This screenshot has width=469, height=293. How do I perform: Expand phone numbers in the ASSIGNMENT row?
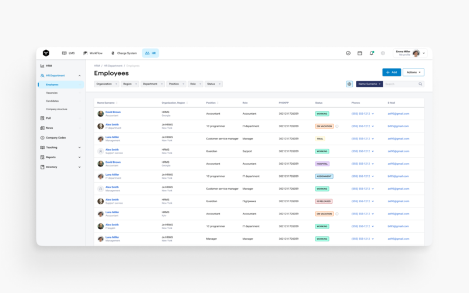(x=373, y=176)
